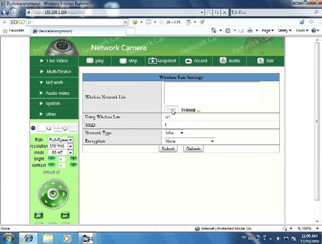Click the IE print icon
This screenshot has height=244, width=322.
(250, 30)
